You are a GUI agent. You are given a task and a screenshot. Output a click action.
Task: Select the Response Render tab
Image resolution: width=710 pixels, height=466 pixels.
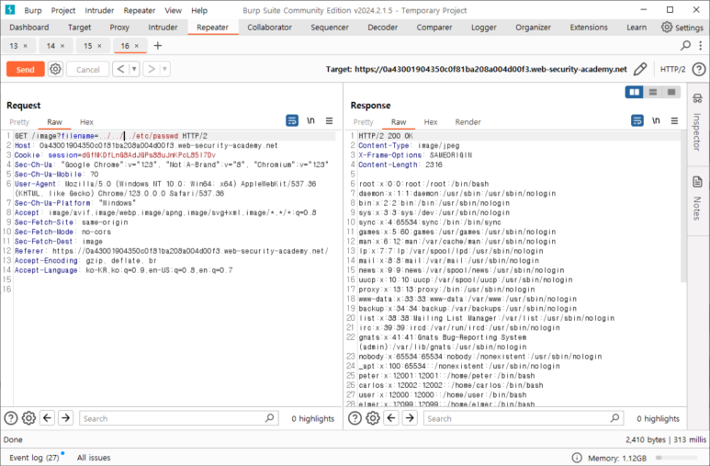[468, 122]
